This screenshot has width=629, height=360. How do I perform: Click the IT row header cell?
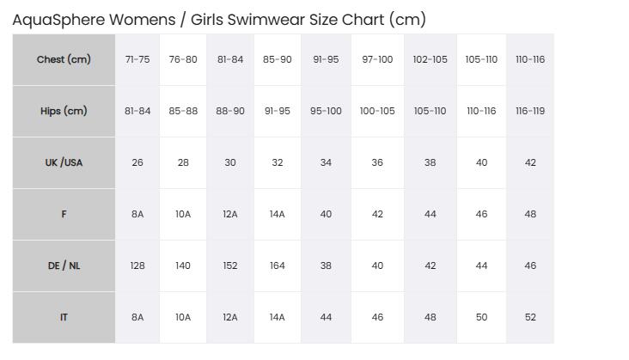click(x=64, y=318)
